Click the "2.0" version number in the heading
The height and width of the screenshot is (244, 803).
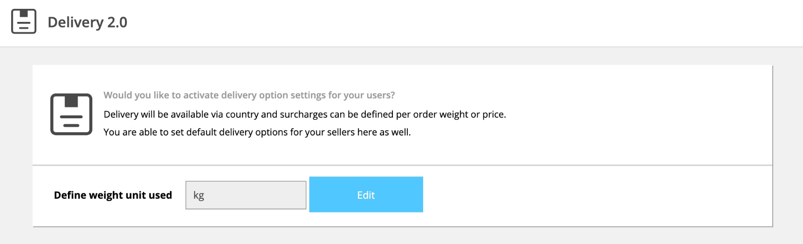click(x=117, y=22)
